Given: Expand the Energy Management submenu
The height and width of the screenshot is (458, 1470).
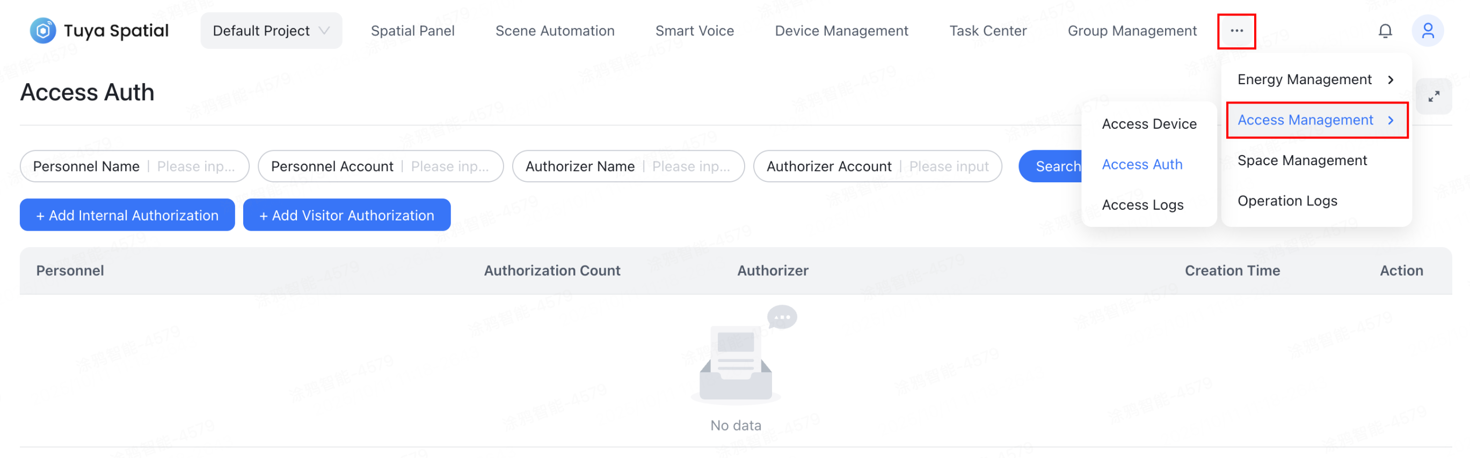Looking at the screenshot, I should pos(1305,79).
